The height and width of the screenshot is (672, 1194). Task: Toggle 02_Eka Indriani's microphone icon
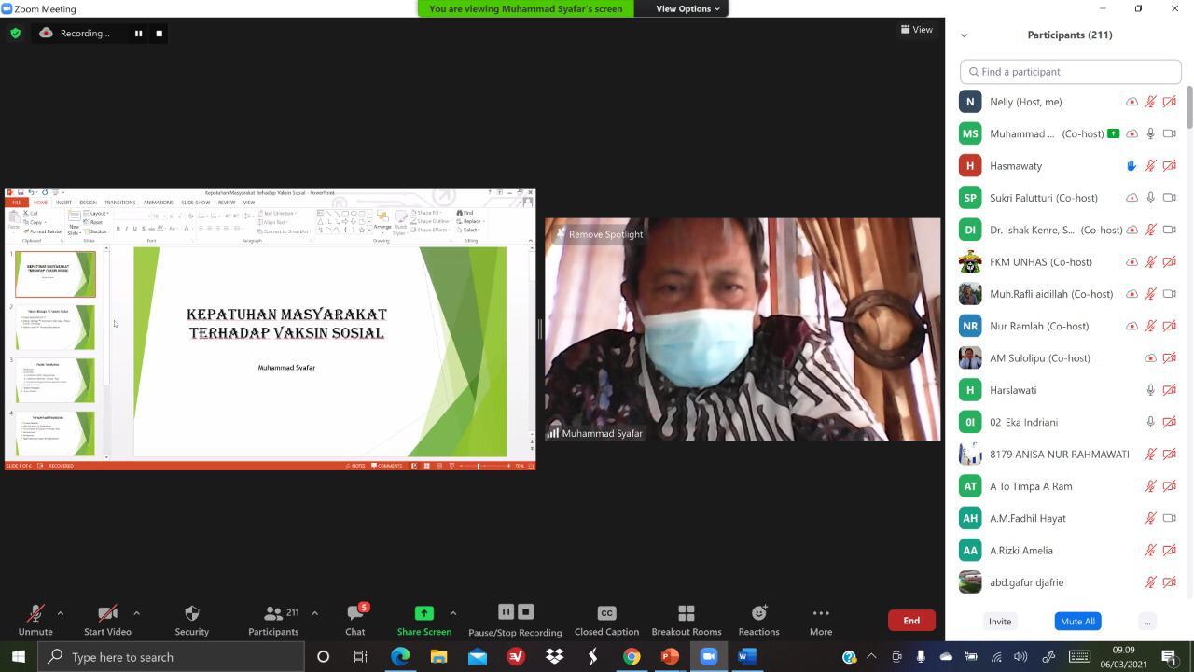[1150, 422]
